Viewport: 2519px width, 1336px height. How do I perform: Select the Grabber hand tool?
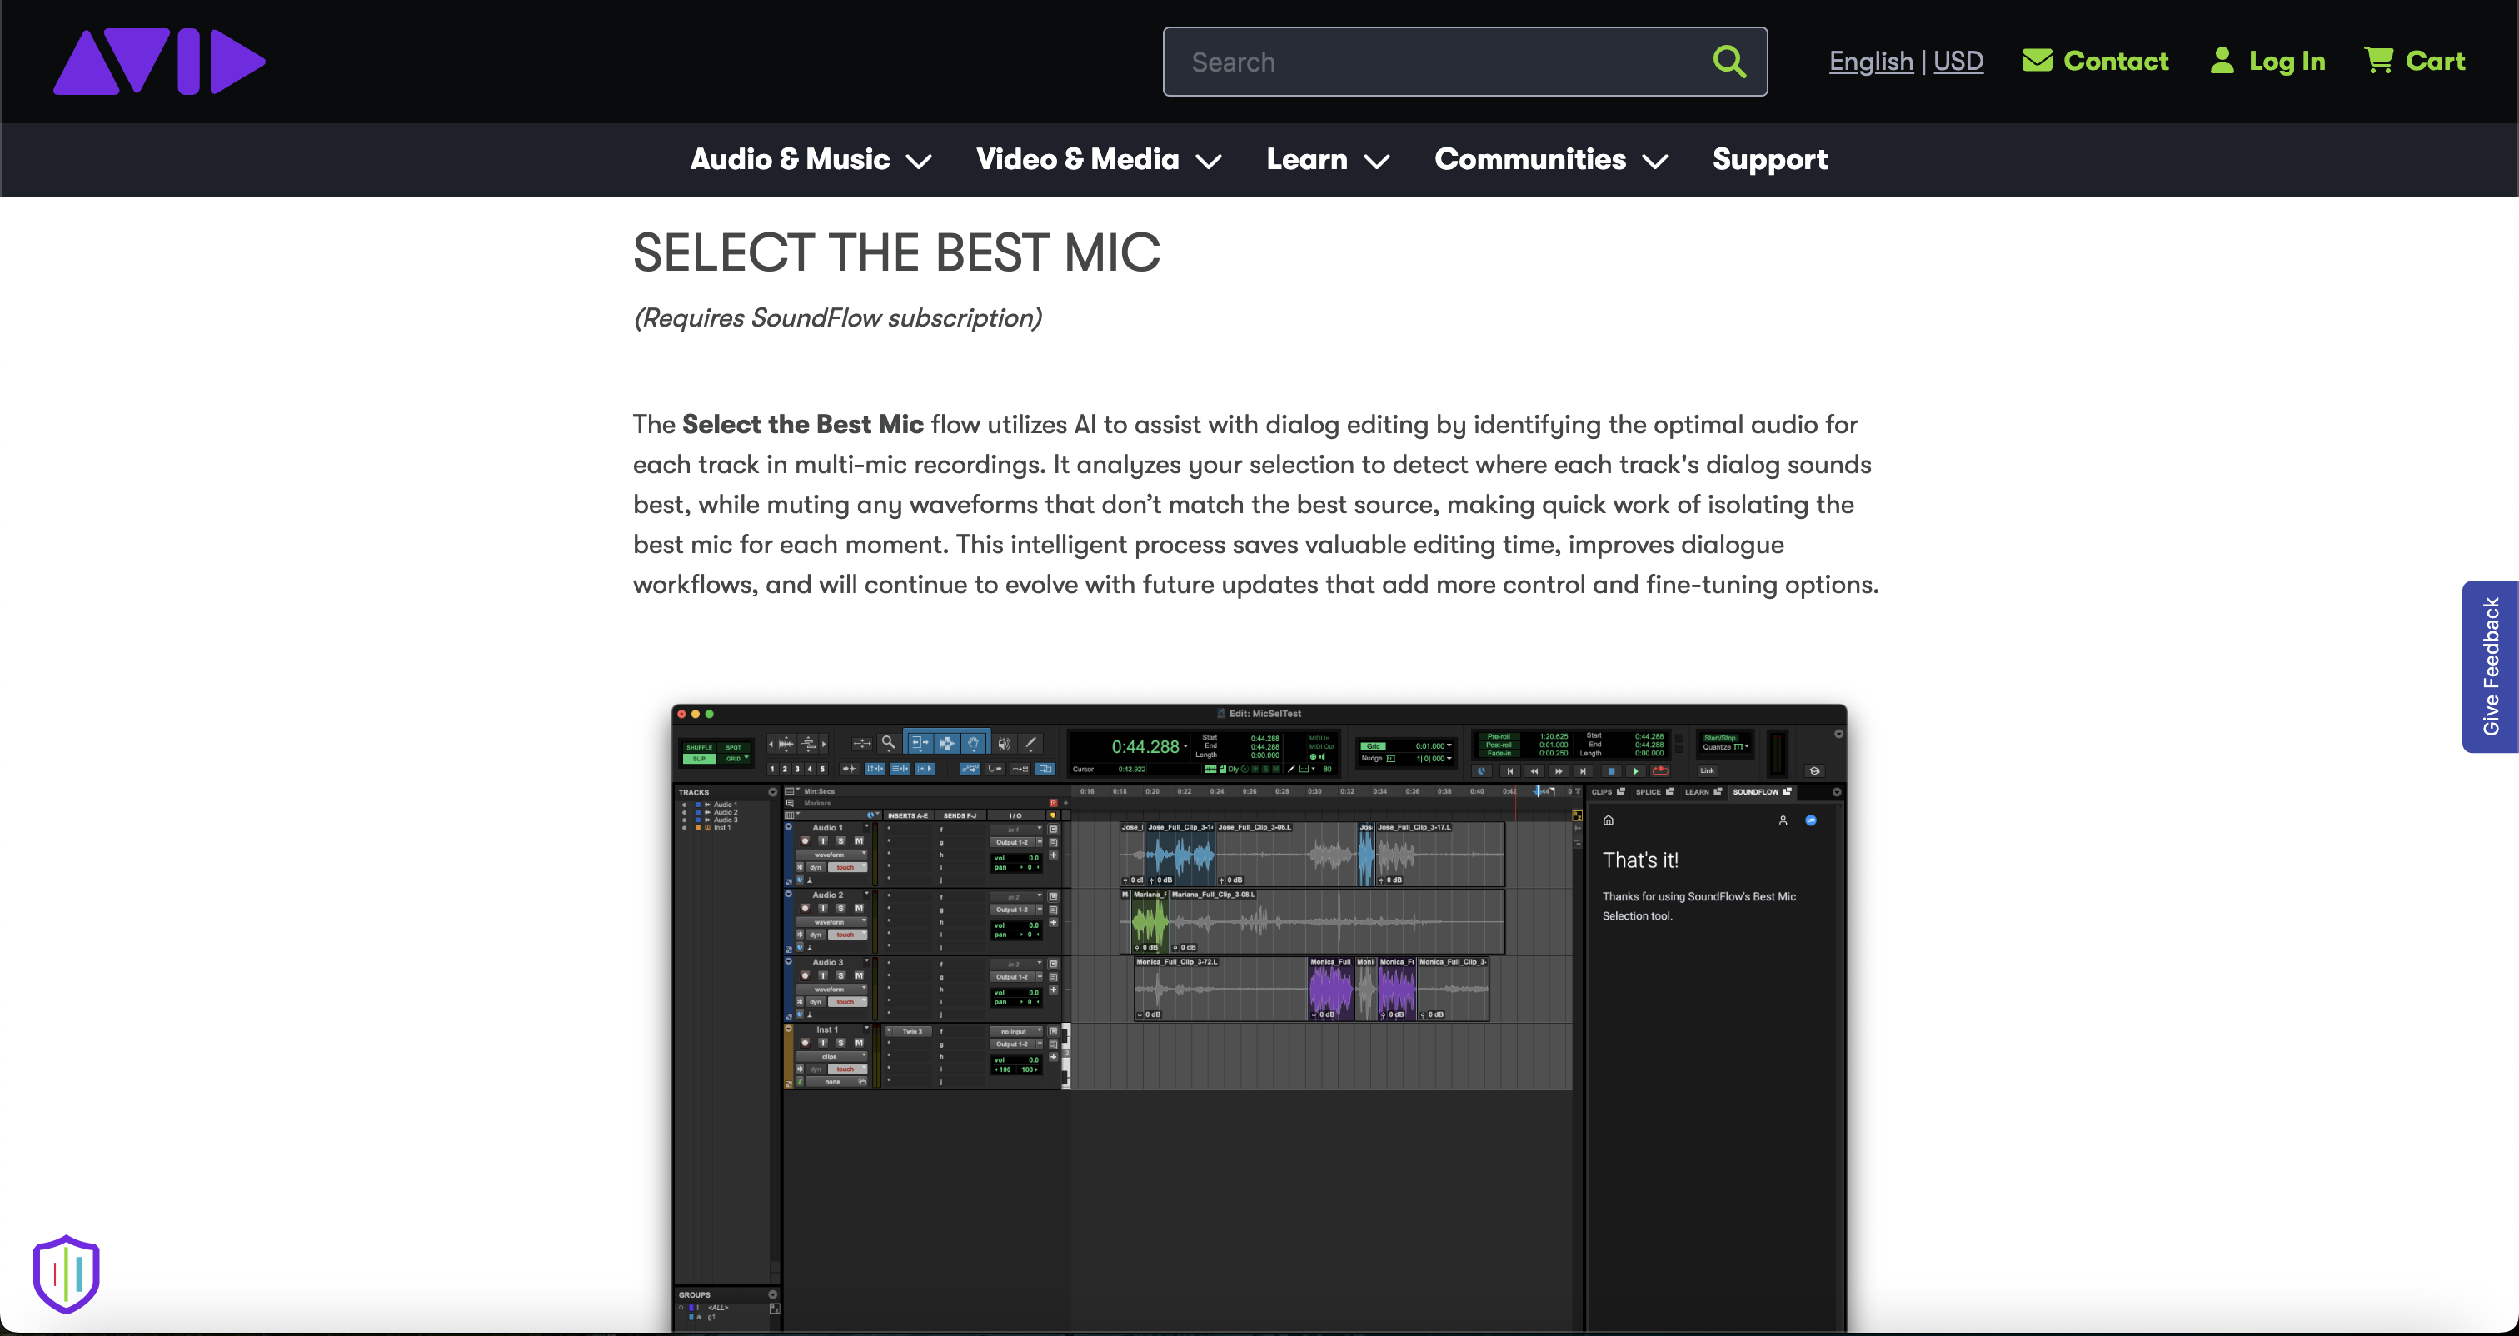click(973, 743)
